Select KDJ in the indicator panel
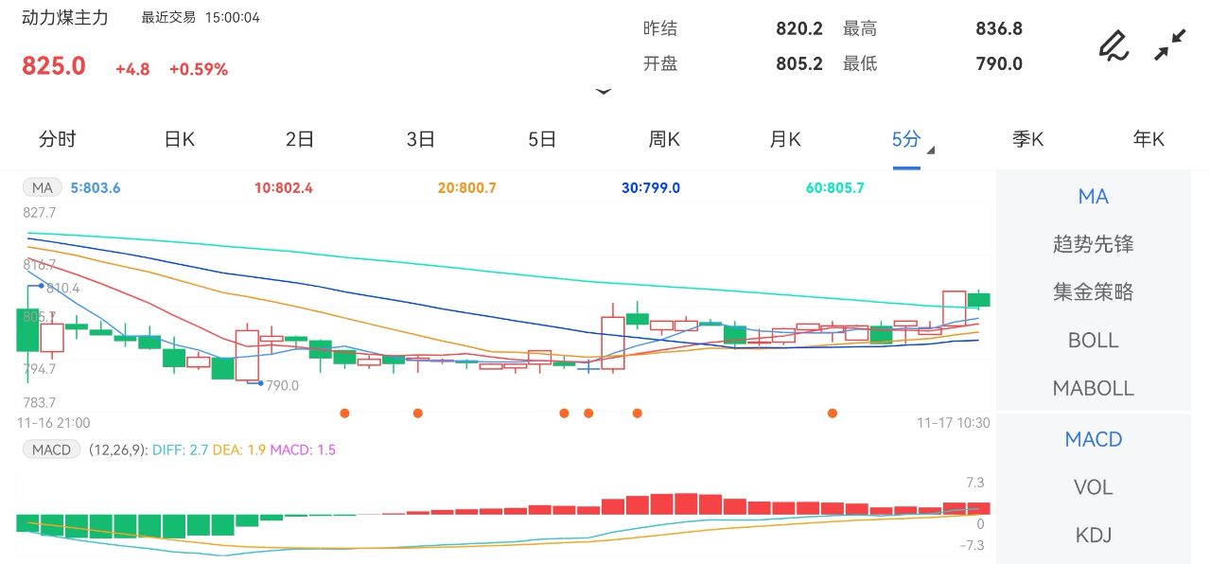 (x=1093, y=534)
